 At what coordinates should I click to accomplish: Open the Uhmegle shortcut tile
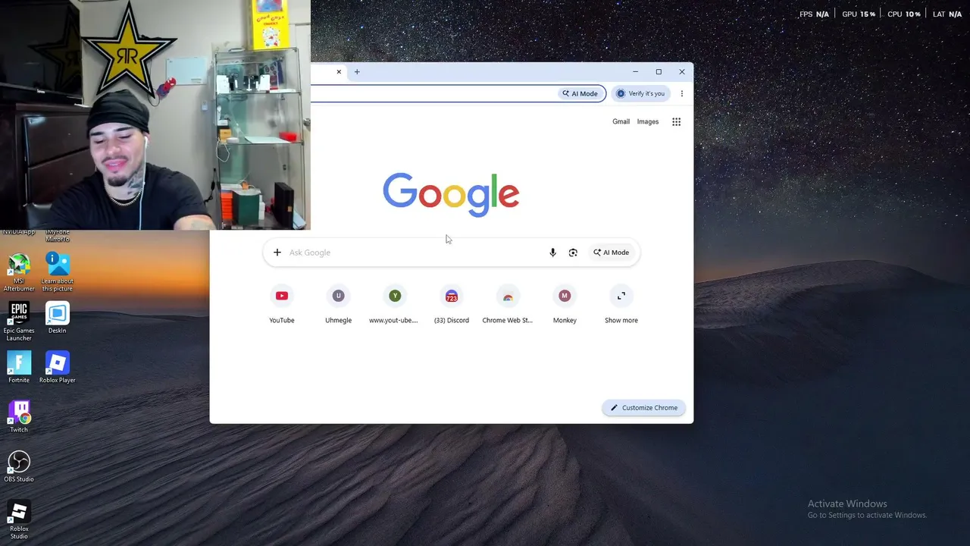tap(338, 306)
